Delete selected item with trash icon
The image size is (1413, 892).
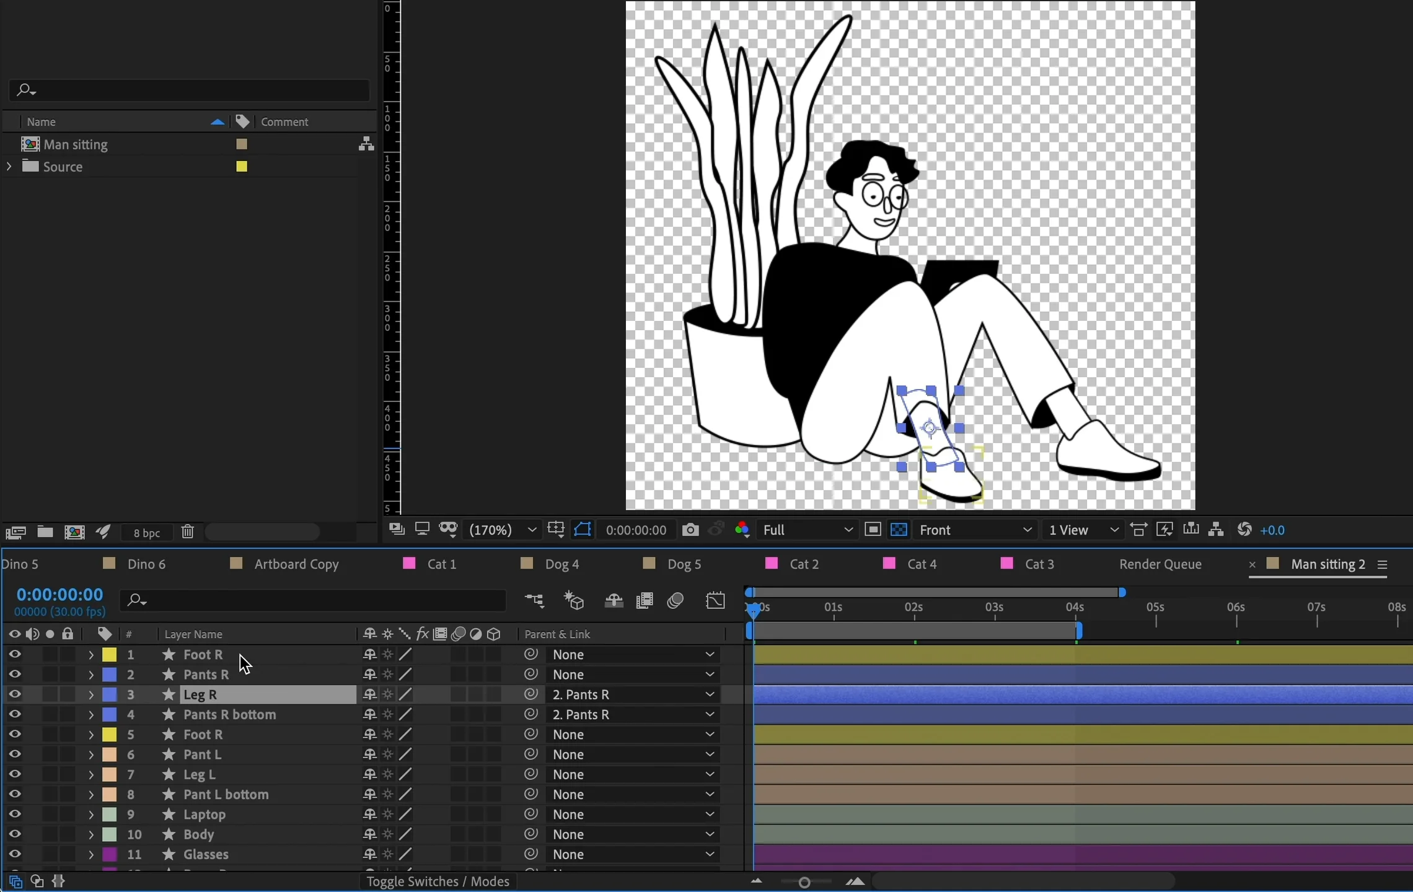pos(188,532)
